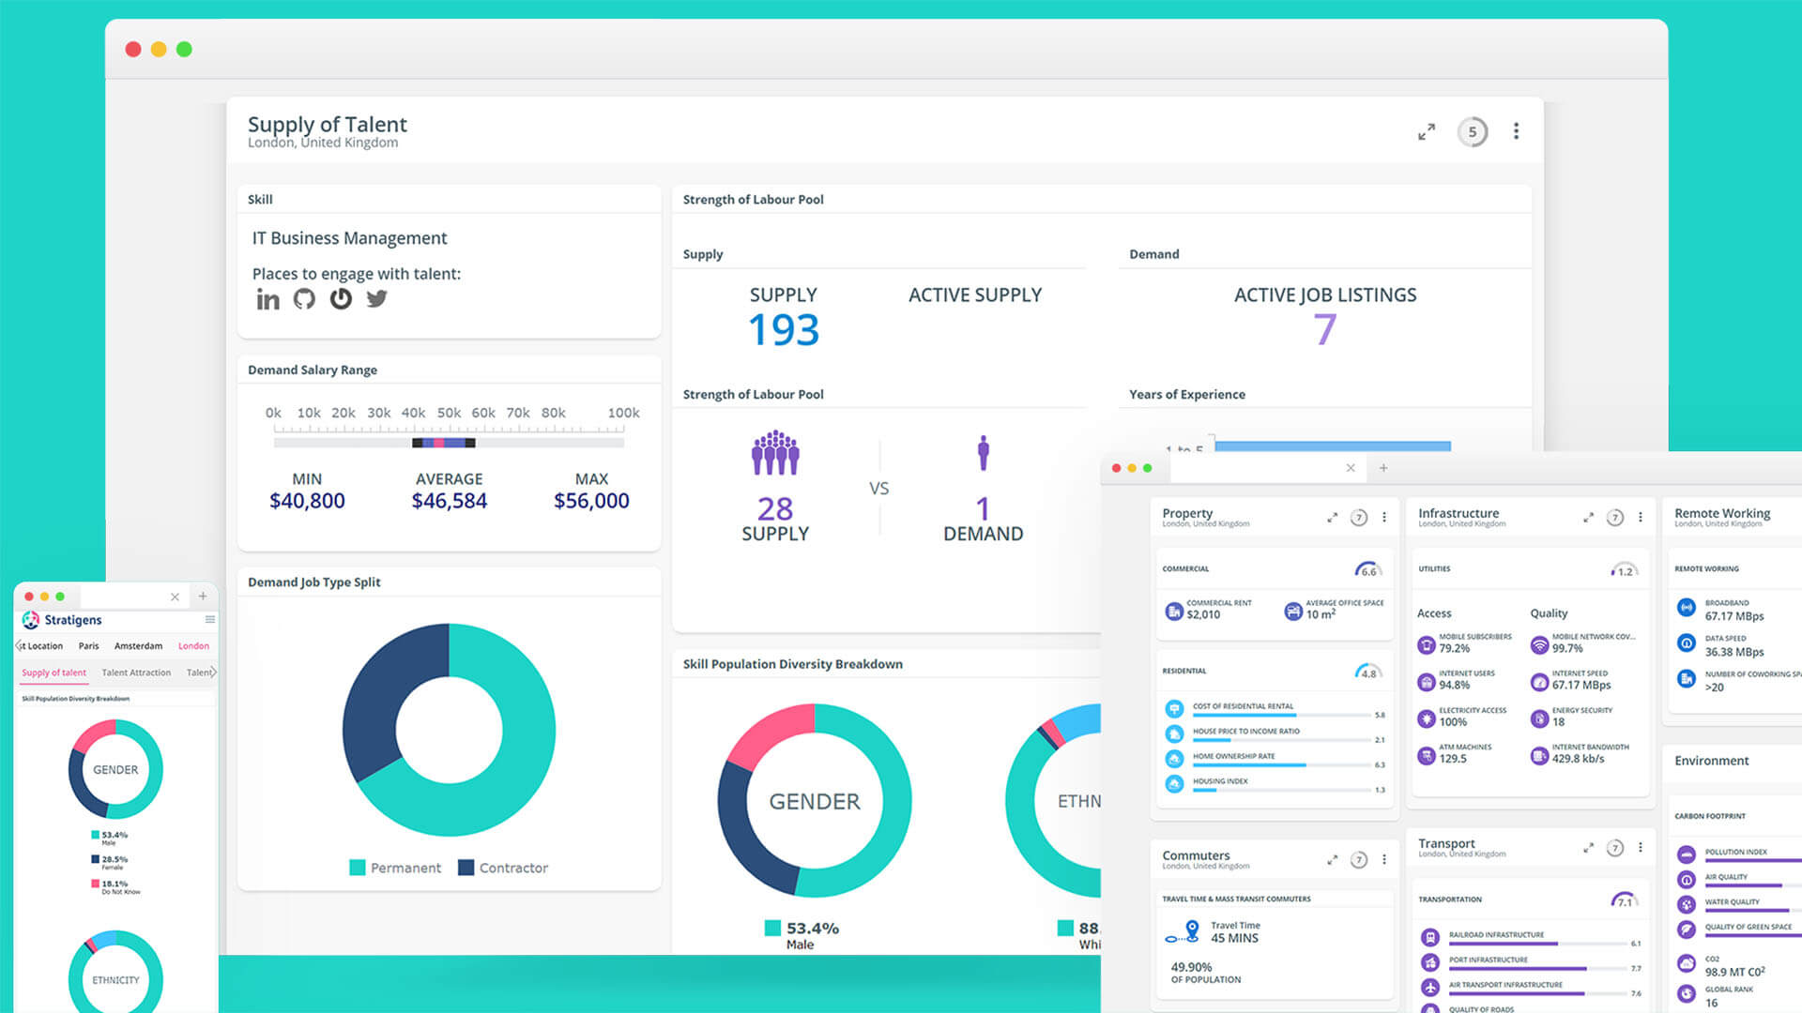The width and height of the screenshot is (1802, 1013).
Task: Click the Railroad Infrastructure train icon
Action: (1430, 937)
